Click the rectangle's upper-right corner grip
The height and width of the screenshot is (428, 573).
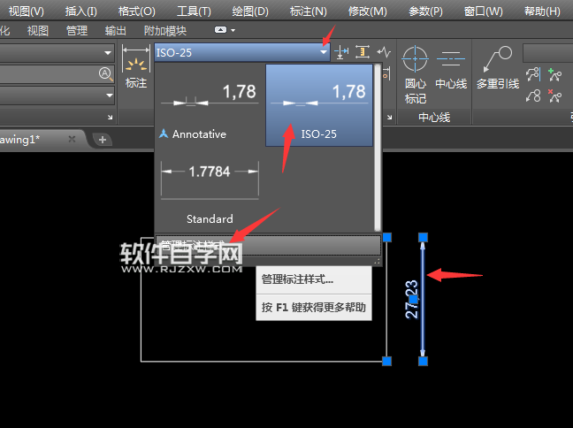[x=386, y=237]
